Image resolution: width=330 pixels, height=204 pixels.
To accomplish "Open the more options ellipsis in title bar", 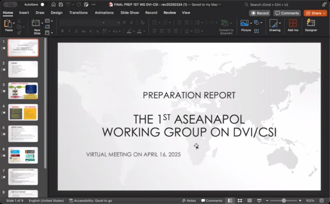I will (94, 4).
